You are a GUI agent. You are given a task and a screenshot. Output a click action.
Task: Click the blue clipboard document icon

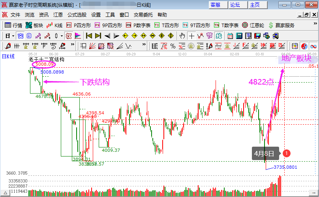(x=29, y=36)
